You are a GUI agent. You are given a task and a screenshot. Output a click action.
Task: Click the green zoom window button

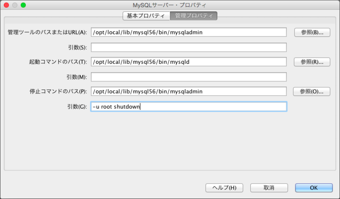coord(23,5)
